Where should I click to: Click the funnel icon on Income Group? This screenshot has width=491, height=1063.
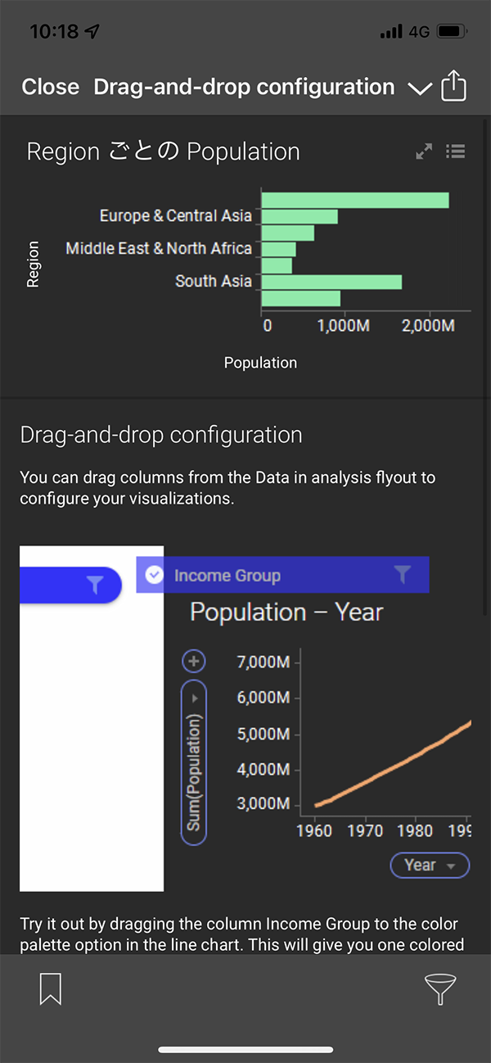pos(402,575)
